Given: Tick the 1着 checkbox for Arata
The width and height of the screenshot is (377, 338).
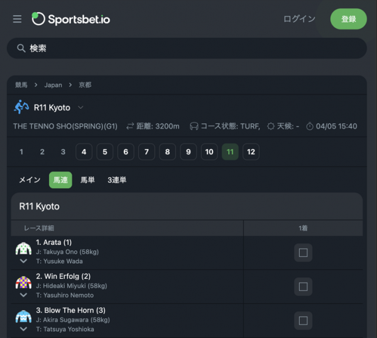Looking at the screenshot, I should [303, 252].
